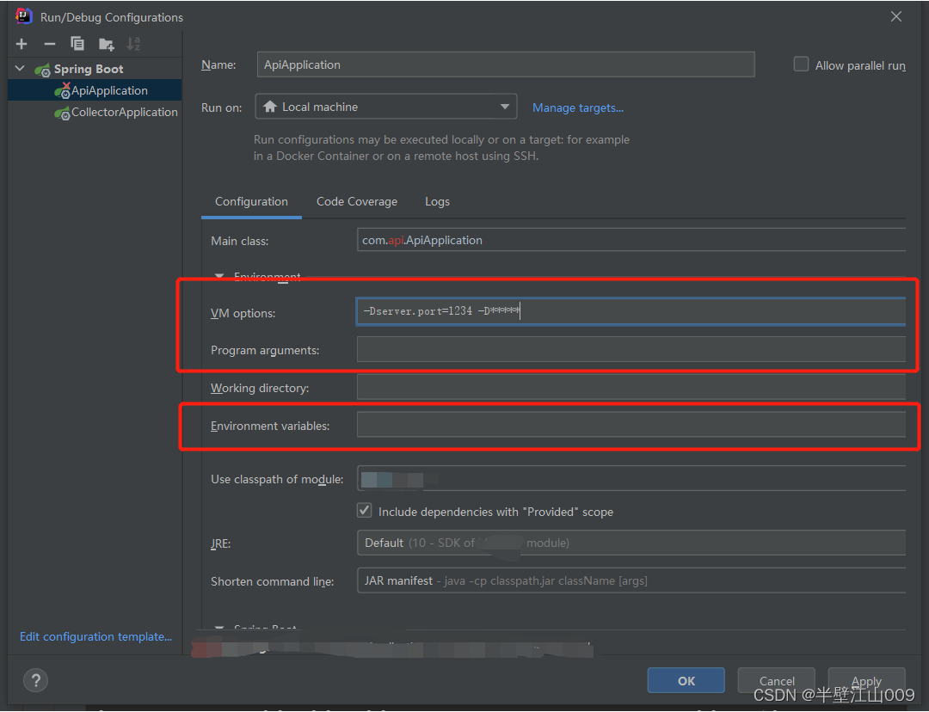This screenshot has width=929, height=712.
Task: Close the Run/Debug Configurations dialog
Action: pos(895,16)
